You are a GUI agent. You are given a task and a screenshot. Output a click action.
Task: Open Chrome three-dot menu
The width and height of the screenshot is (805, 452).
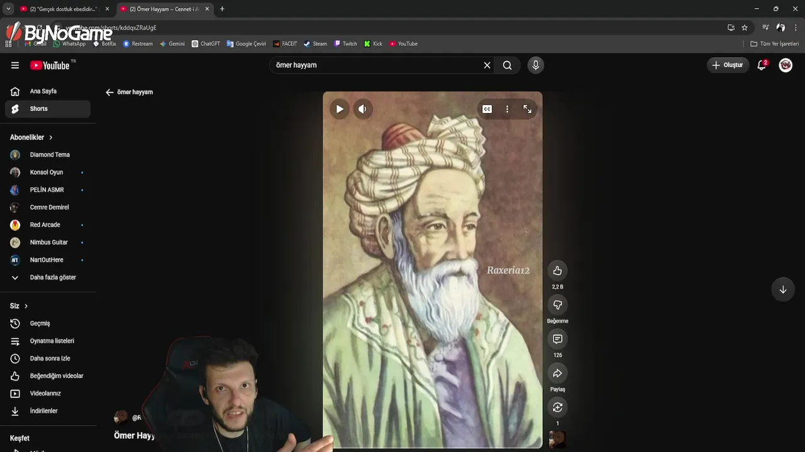(796, 28)
